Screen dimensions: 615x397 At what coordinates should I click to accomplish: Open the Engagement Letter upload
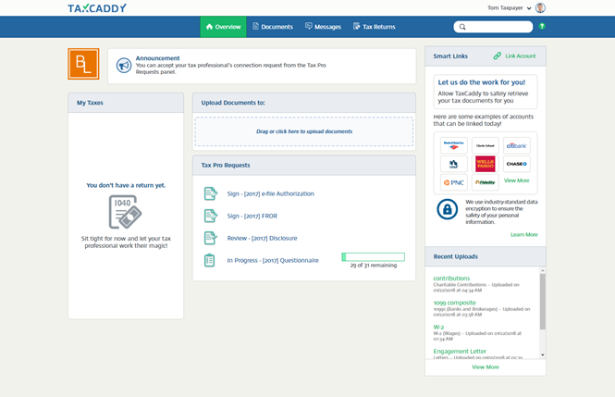[x=460, y=351]
